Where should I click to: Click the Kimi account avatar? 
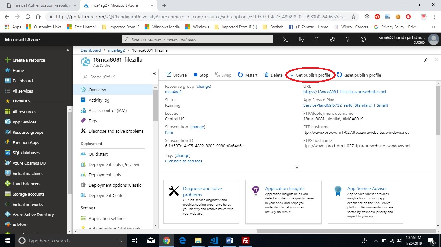433,39
